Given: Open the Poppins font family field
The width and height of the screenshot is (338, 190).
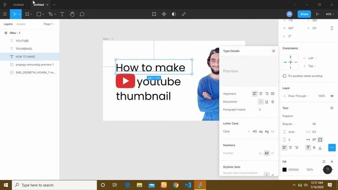Looking at the screenshot, I should click(287, 116).
